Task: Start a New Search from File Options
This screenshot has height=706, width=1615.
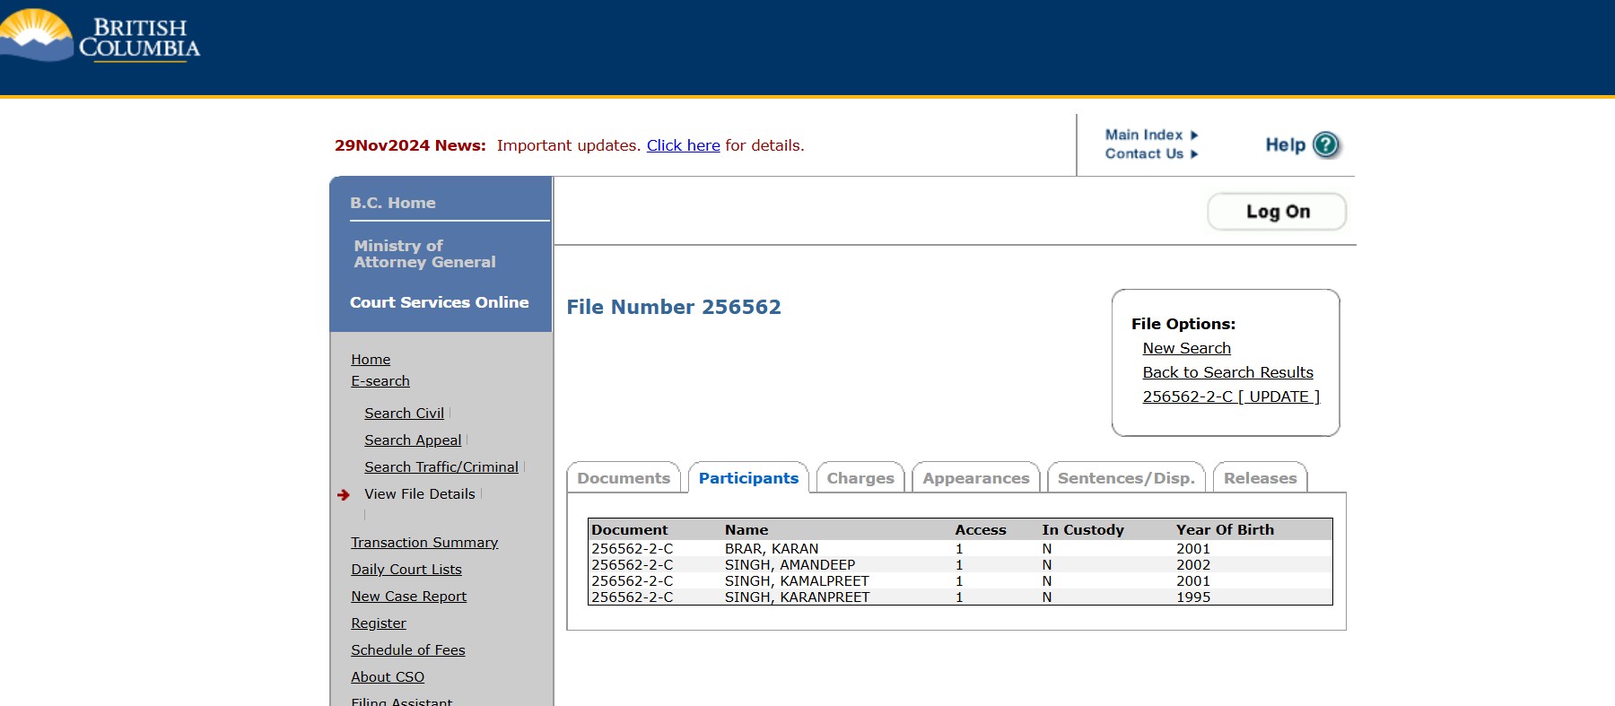Action: (x=1186, y=348)
